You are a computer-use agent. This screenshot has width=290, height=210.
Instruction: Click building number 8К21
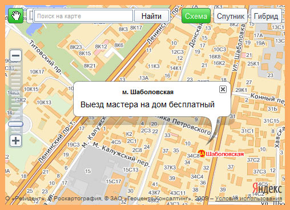[90, 66]
